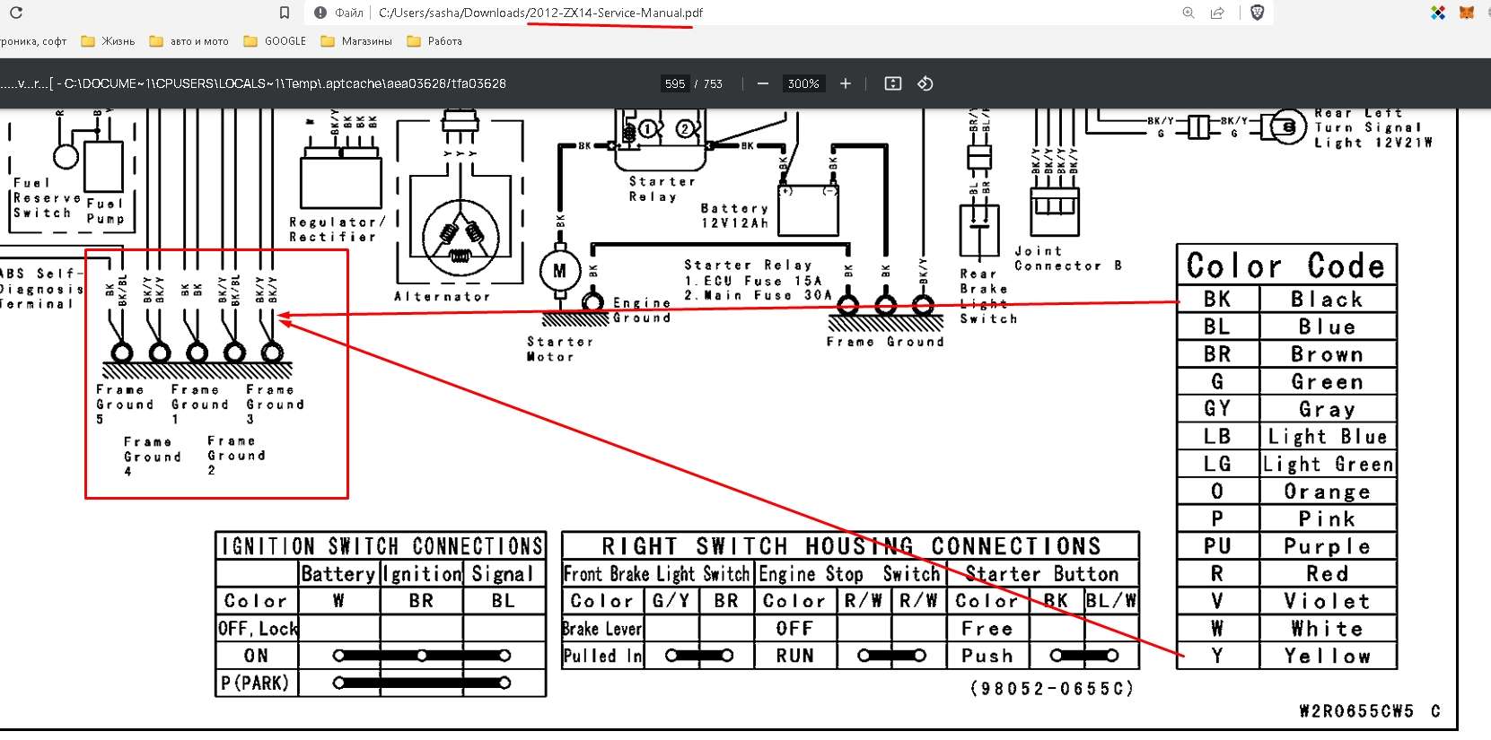Open the colorful pinwheel extension icon
This screenshot has height=740, width=1491.
coord(1438,13)
